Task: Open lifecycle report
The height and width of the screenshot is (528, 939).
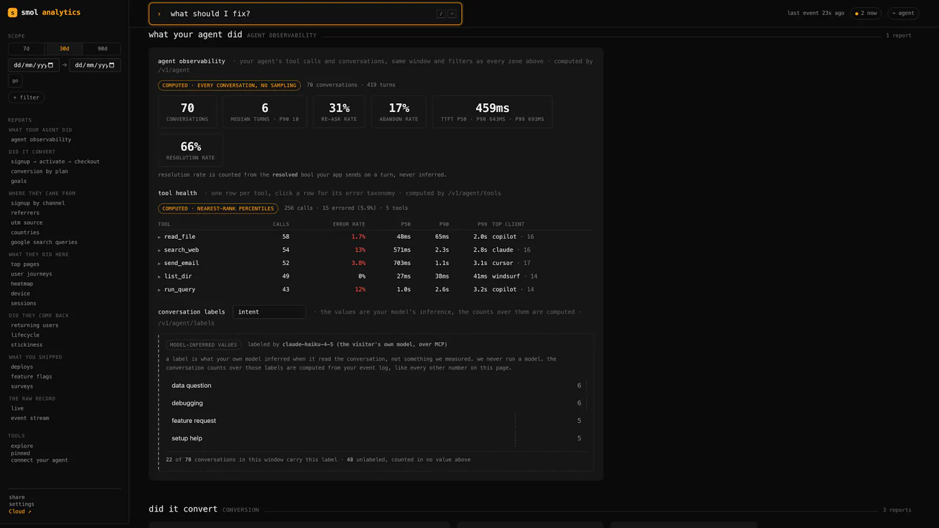Action: point(25,335)
